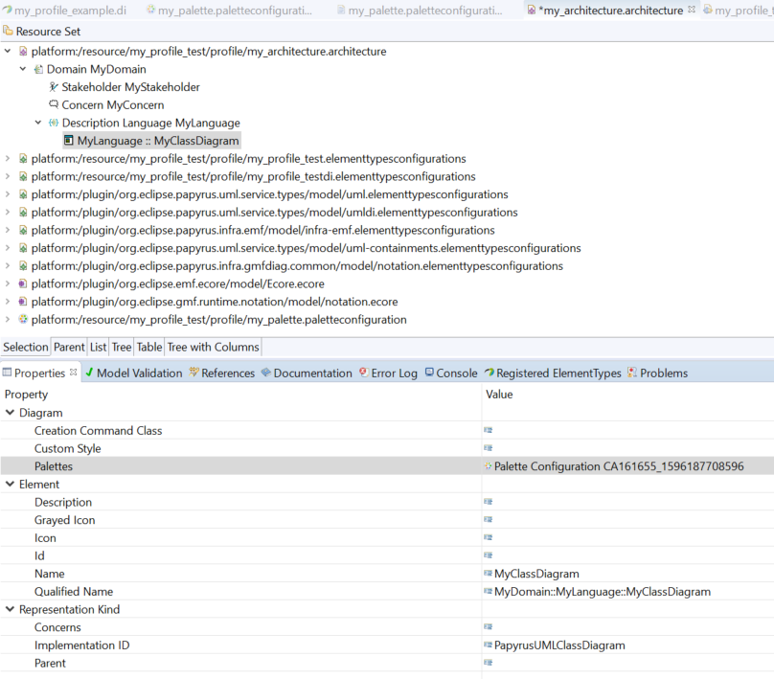Screen dimensions: 774x679
Task: Click the MyClassDiagram diagram icon
Action: tap(69, 141)
